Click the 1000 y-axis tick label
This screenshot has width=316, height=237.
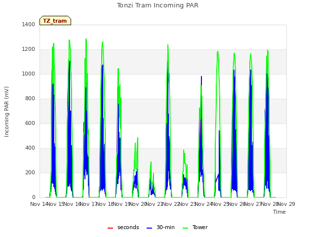point(29,74)
